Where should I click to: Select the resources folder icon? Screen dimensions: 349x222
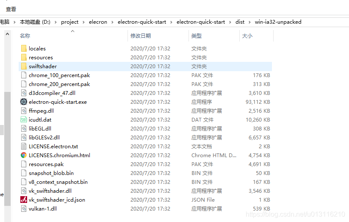[24, 57]
